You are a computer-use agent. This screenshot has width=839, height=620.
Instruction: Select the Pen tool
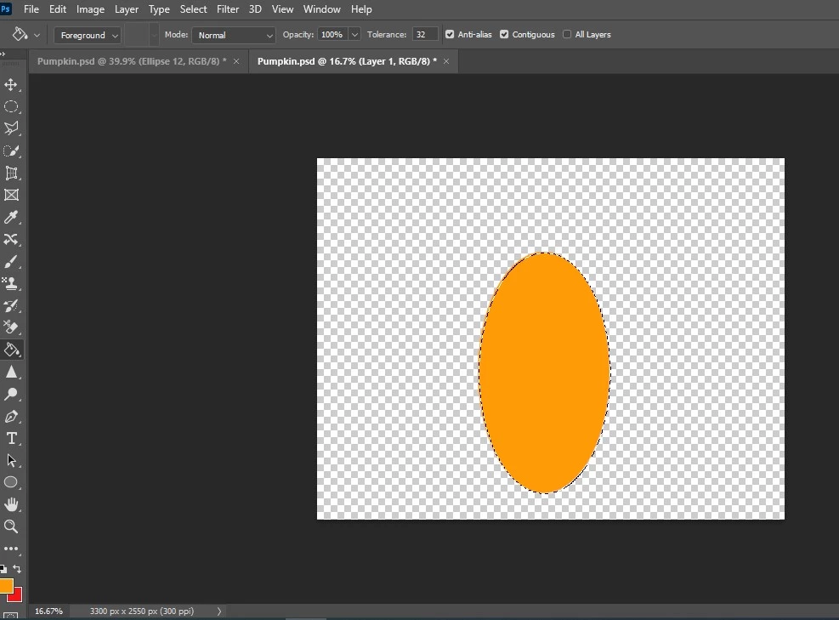click(x=11, y=417)
